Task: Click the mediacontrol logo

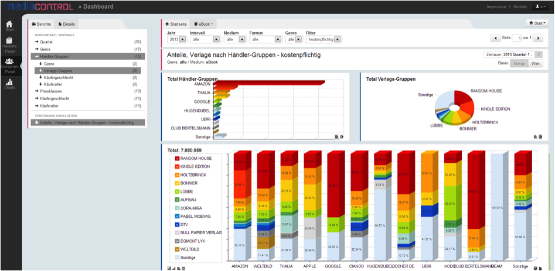Action: pyautogui.click(x=39, y=6)
